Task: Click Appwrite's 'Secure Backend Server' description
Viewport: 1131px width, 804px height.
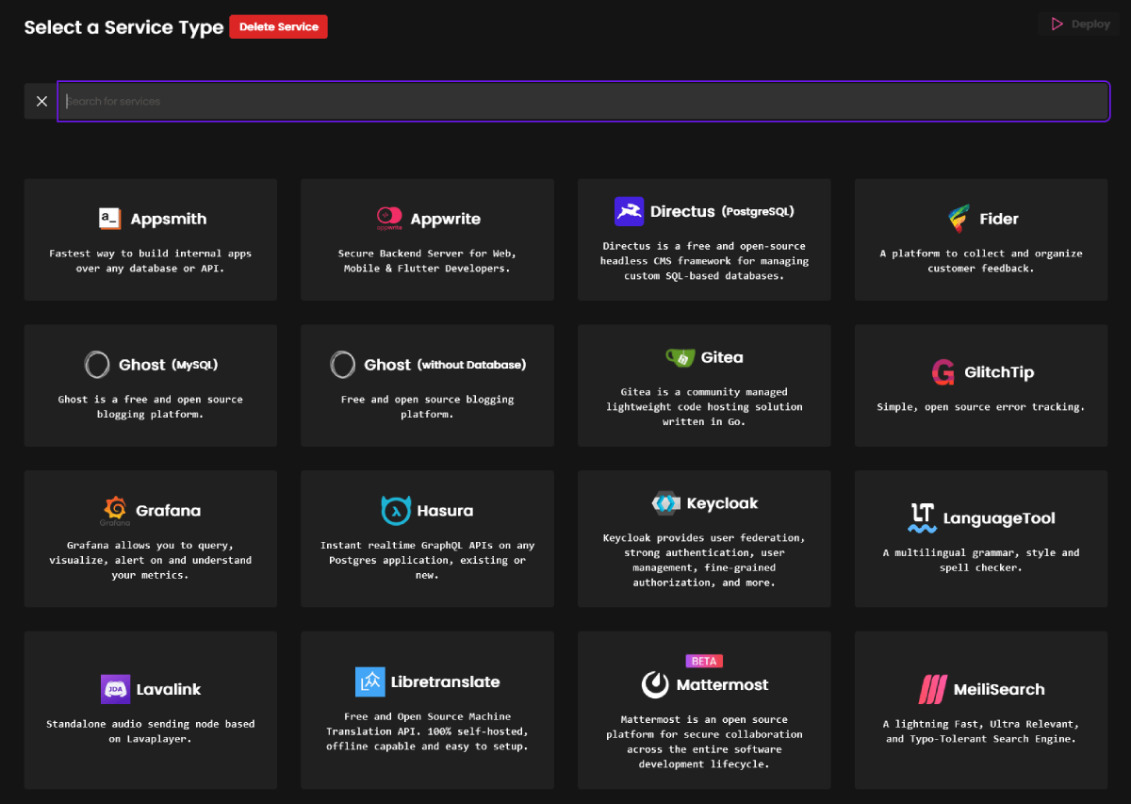Action: coord(427,261)
